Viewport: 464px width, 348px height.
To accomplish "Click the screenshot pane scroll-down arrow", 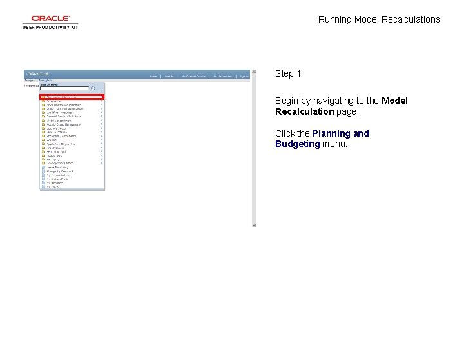I will pos(254,225).
